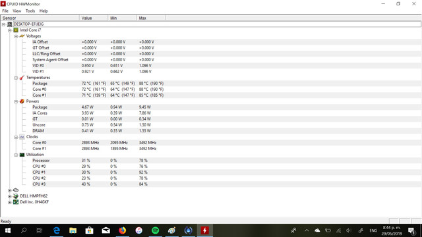Expand the DELL HMPFH62 node
Image resolution: width=422 pixels, height=237 pixels.
(x=10, y=196)
